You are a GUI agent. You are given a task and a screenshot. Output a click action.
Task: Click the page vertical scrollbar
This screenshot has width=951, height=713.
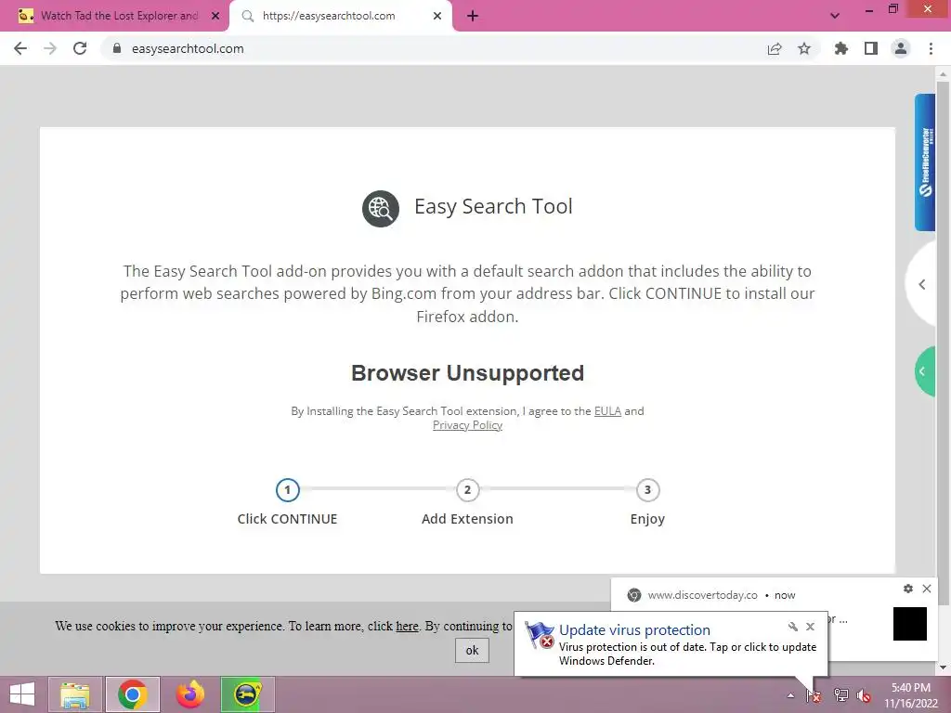click(943, 343)
